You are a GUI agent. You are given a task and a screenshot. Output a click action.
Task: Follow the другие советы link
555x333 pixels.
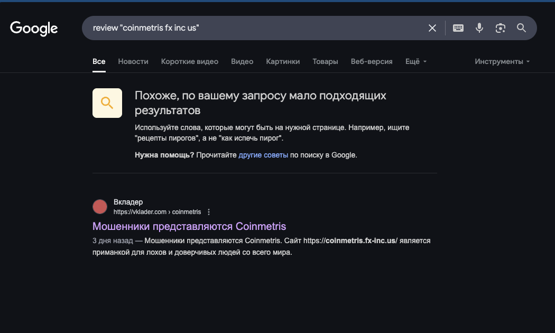click(263, 155)
